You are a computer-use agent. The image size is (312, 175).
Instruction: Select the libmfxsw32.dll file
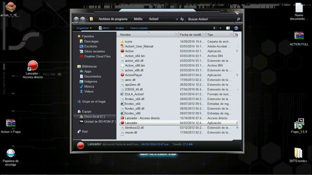[132, 127]
